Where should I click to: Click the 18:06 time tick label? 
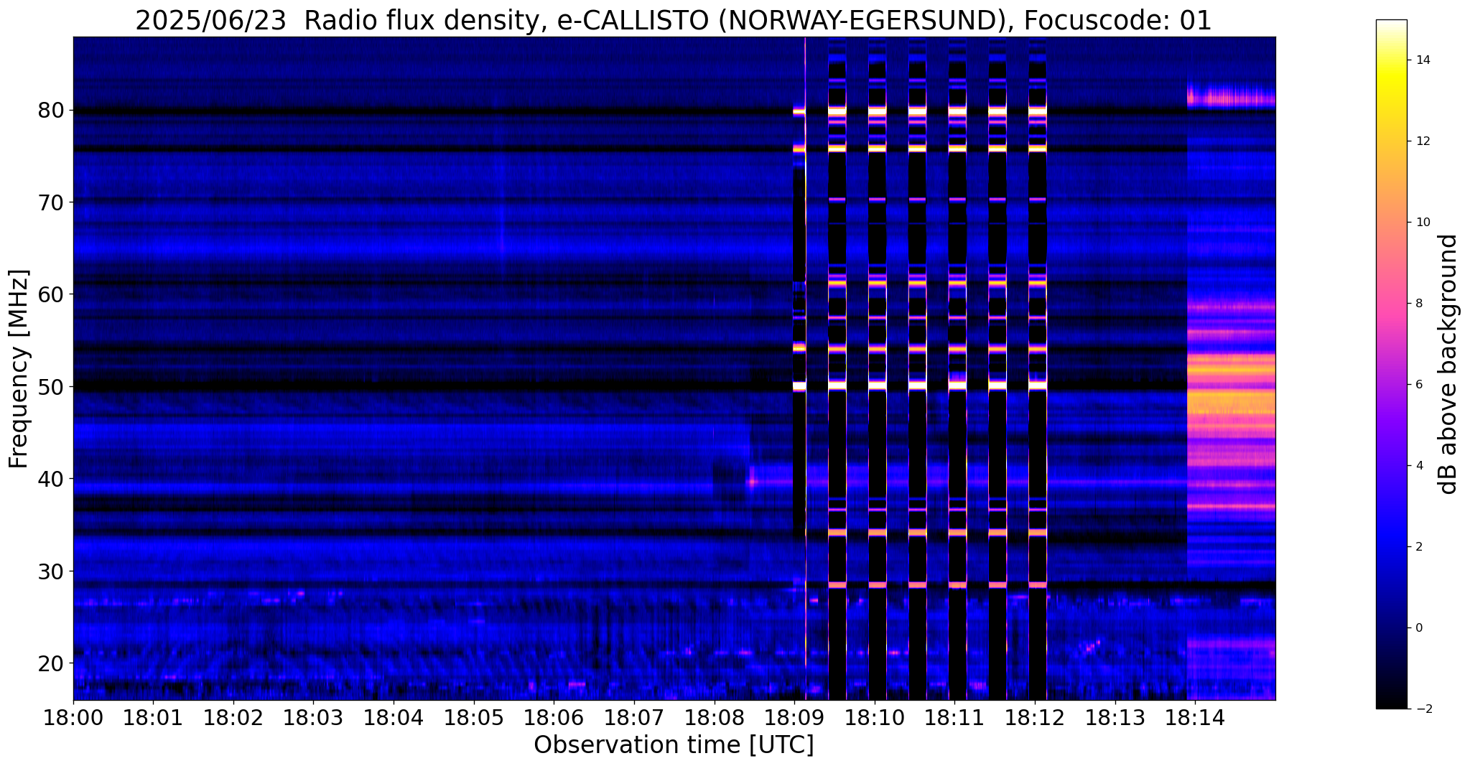pyautogui.click(x=554, y=717)
